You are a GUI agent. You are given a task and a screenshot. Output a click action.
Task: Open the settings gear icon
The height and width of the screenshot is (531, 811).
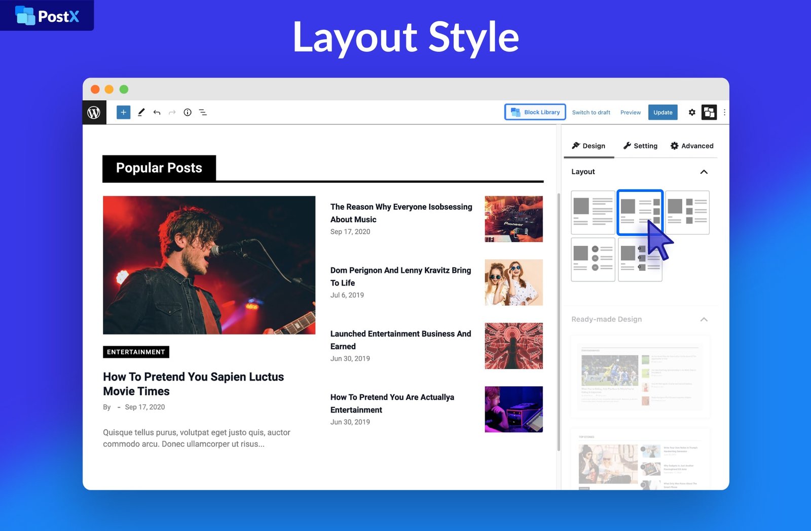coord(692,112)
